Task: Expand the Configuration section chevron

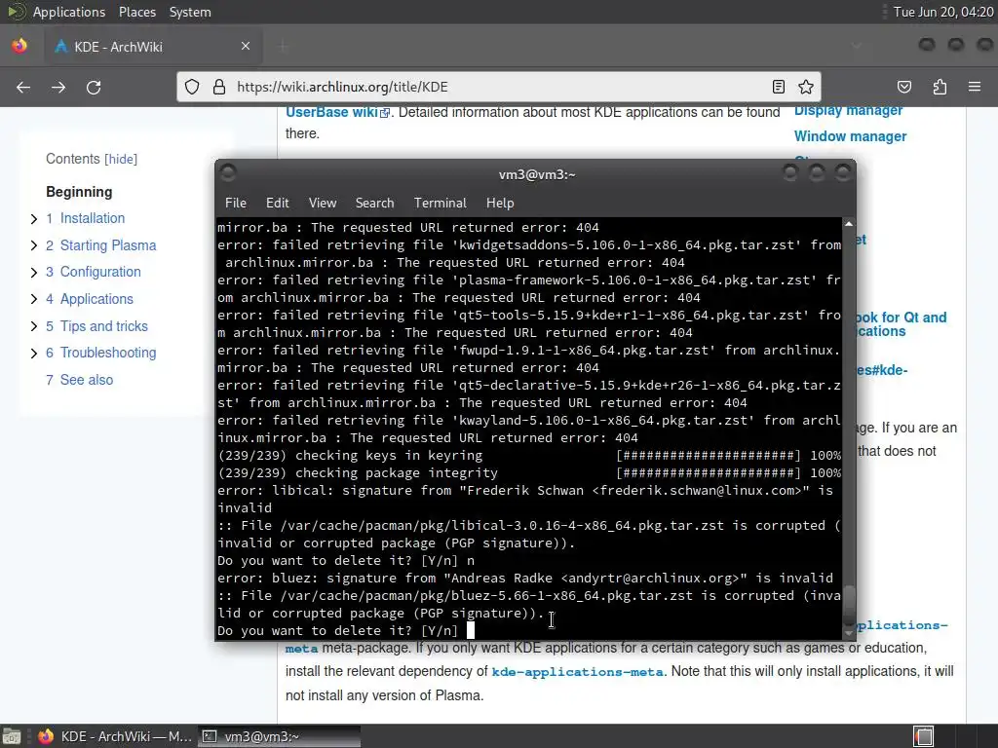Action: (x=34, y=273)
